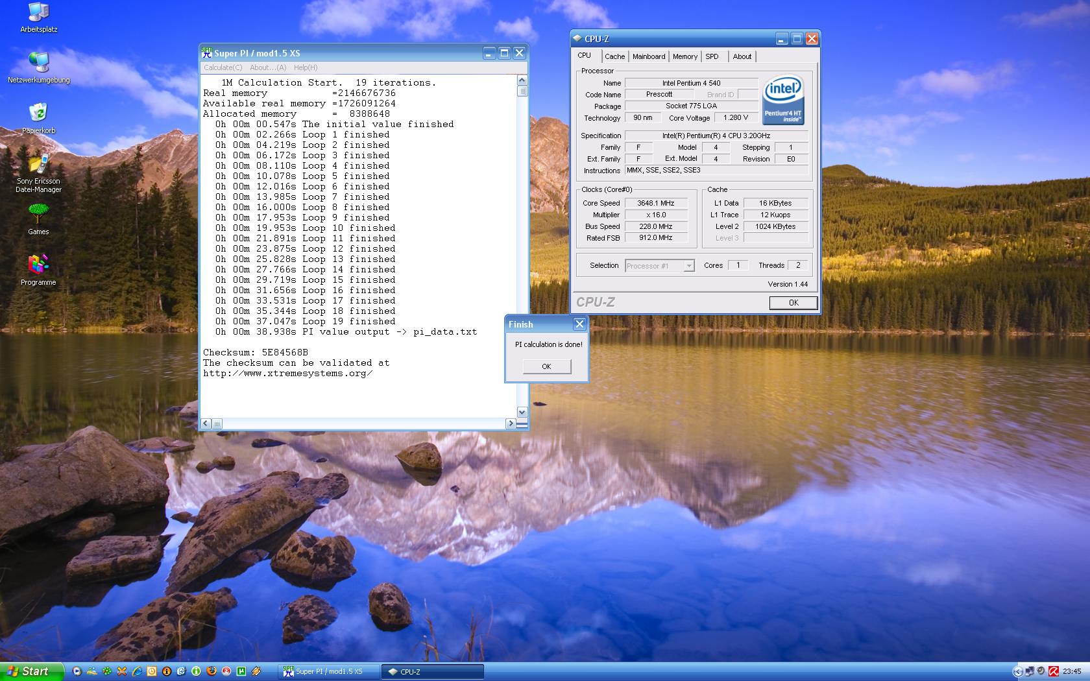Open Internet Explorer from quick launch
Viewport: 1090px width, 681px height.
tap(137, 671)
